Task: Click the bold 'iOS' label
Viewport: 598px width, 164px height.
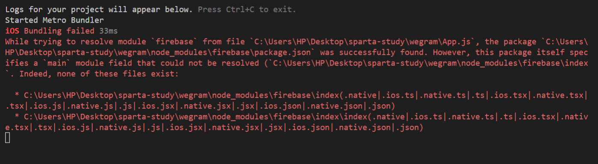Action: [12, 31]
